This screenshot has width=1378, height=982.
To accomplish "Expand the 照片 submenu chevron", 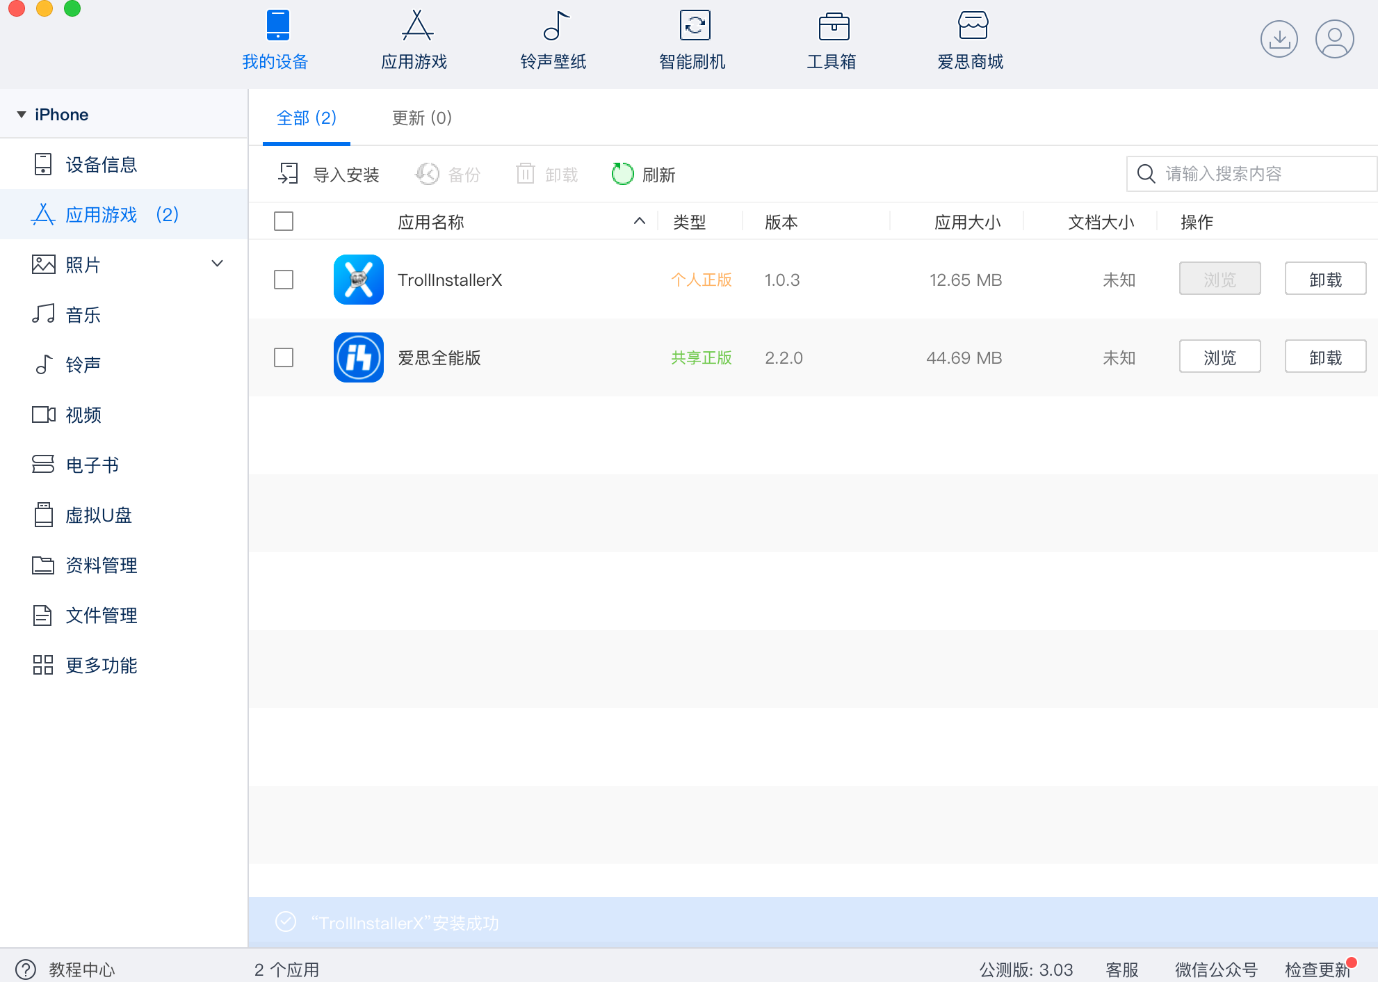I will point(217,264).
